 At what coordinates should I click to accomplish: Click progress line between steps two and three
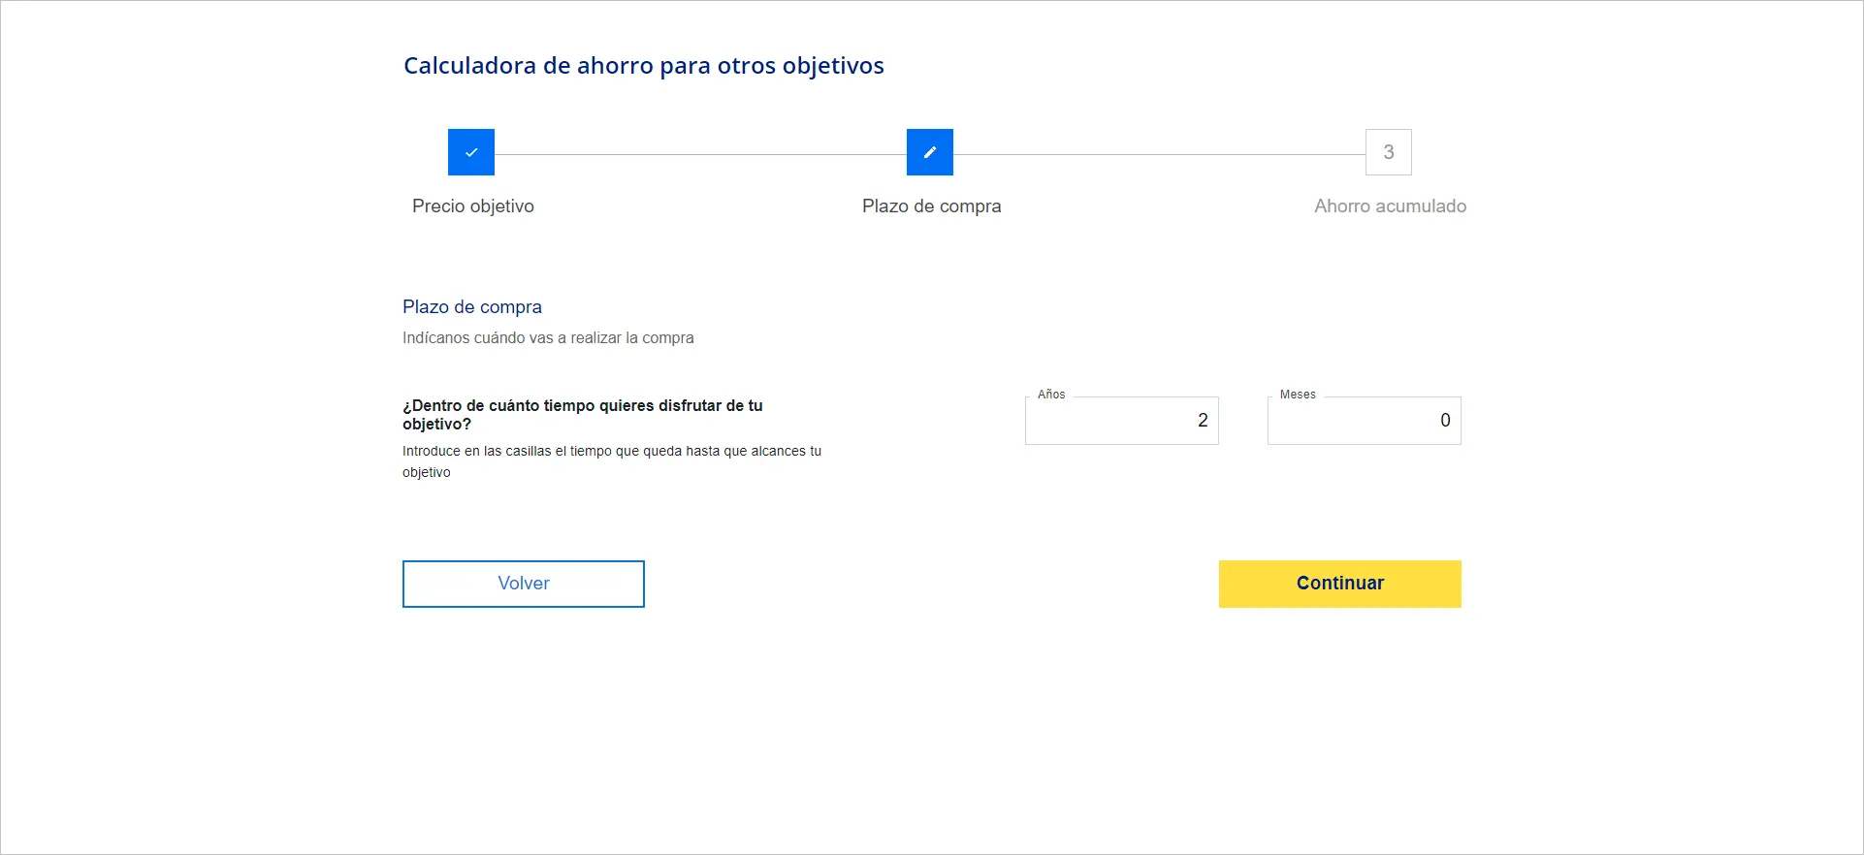(1159, 154)
